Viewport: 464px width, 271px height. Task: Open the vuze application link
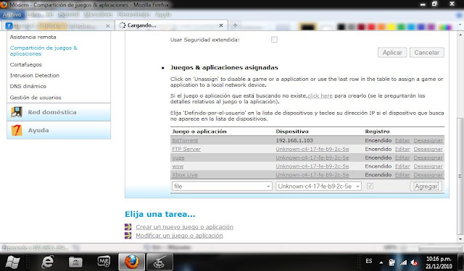[178, 158]
